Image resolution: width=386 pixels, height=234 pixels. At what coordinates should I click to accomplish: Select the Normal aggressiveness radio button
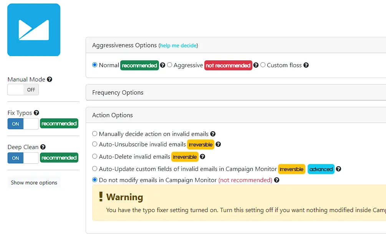pos(94,65)
